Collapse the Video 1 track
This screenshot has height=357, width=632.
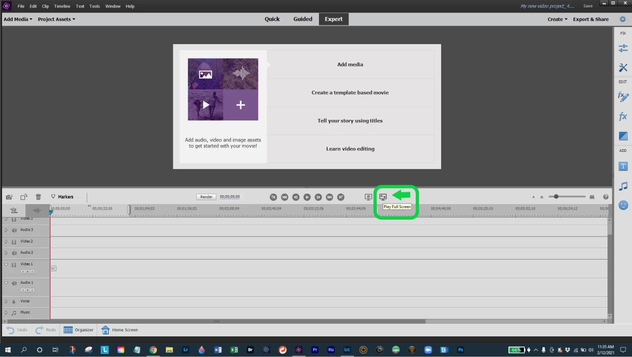6,264
